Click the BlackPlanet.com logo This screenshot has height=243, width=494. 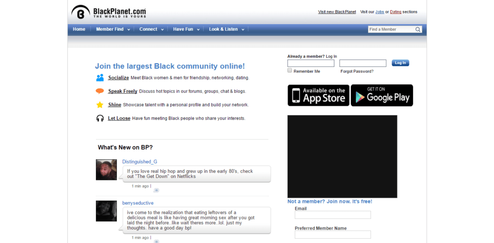(x=109, y=12)
